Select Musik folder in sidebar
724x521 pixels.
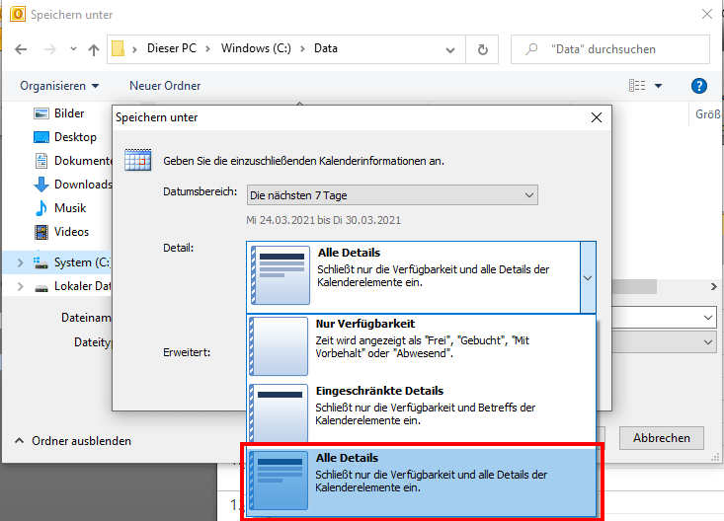point(70,208)
